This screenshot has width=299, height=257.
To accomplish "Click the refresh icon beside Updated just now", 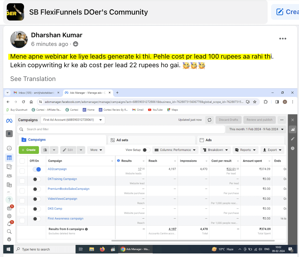I will pos(210,120).
